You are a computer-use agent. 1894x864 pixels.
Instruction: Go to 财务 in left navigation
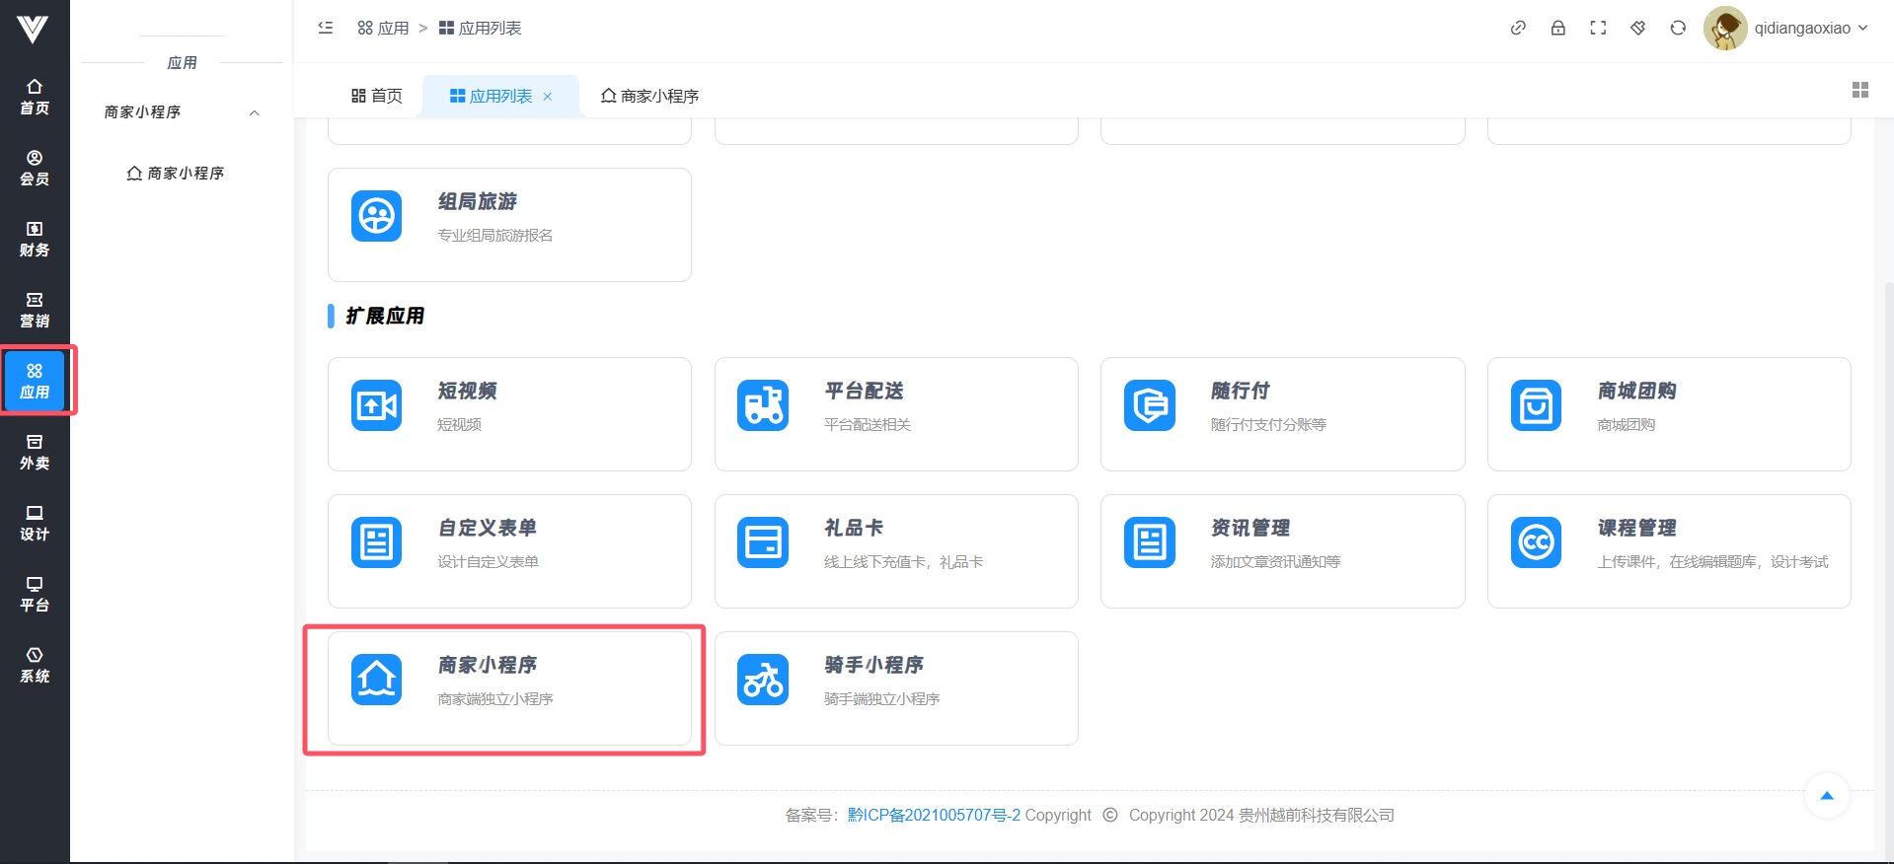(x=35, y=239)
